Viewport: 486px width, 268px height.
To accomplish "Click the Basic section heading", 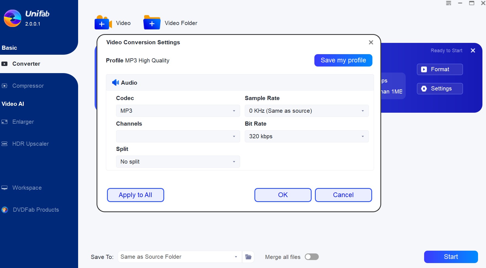I will pos(9,48).
